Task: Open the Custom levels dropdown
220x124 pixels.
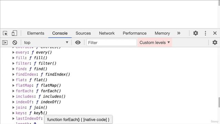Action: (x=155, y=42)
